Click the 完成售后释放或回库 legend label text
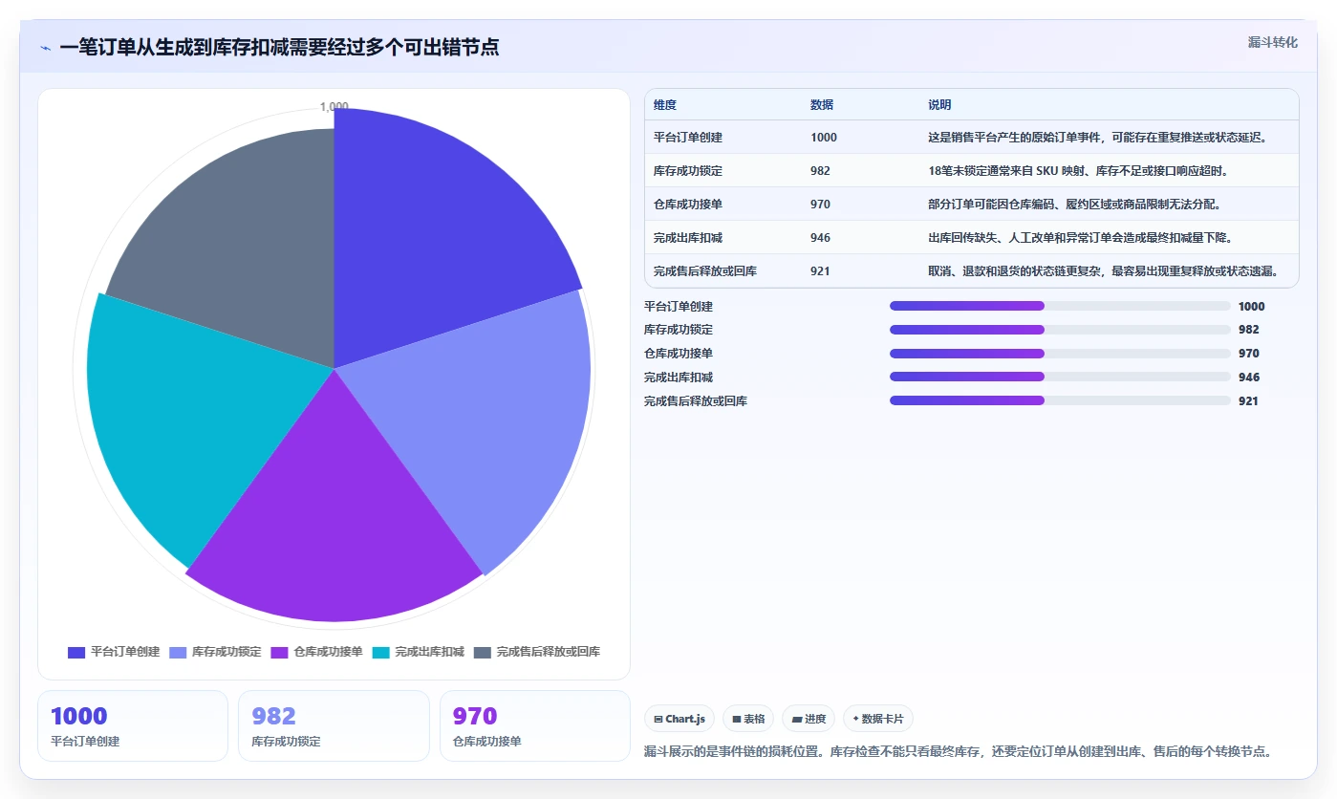The width and height of the screenshot is (1337, 799). [x=549, y=652]
